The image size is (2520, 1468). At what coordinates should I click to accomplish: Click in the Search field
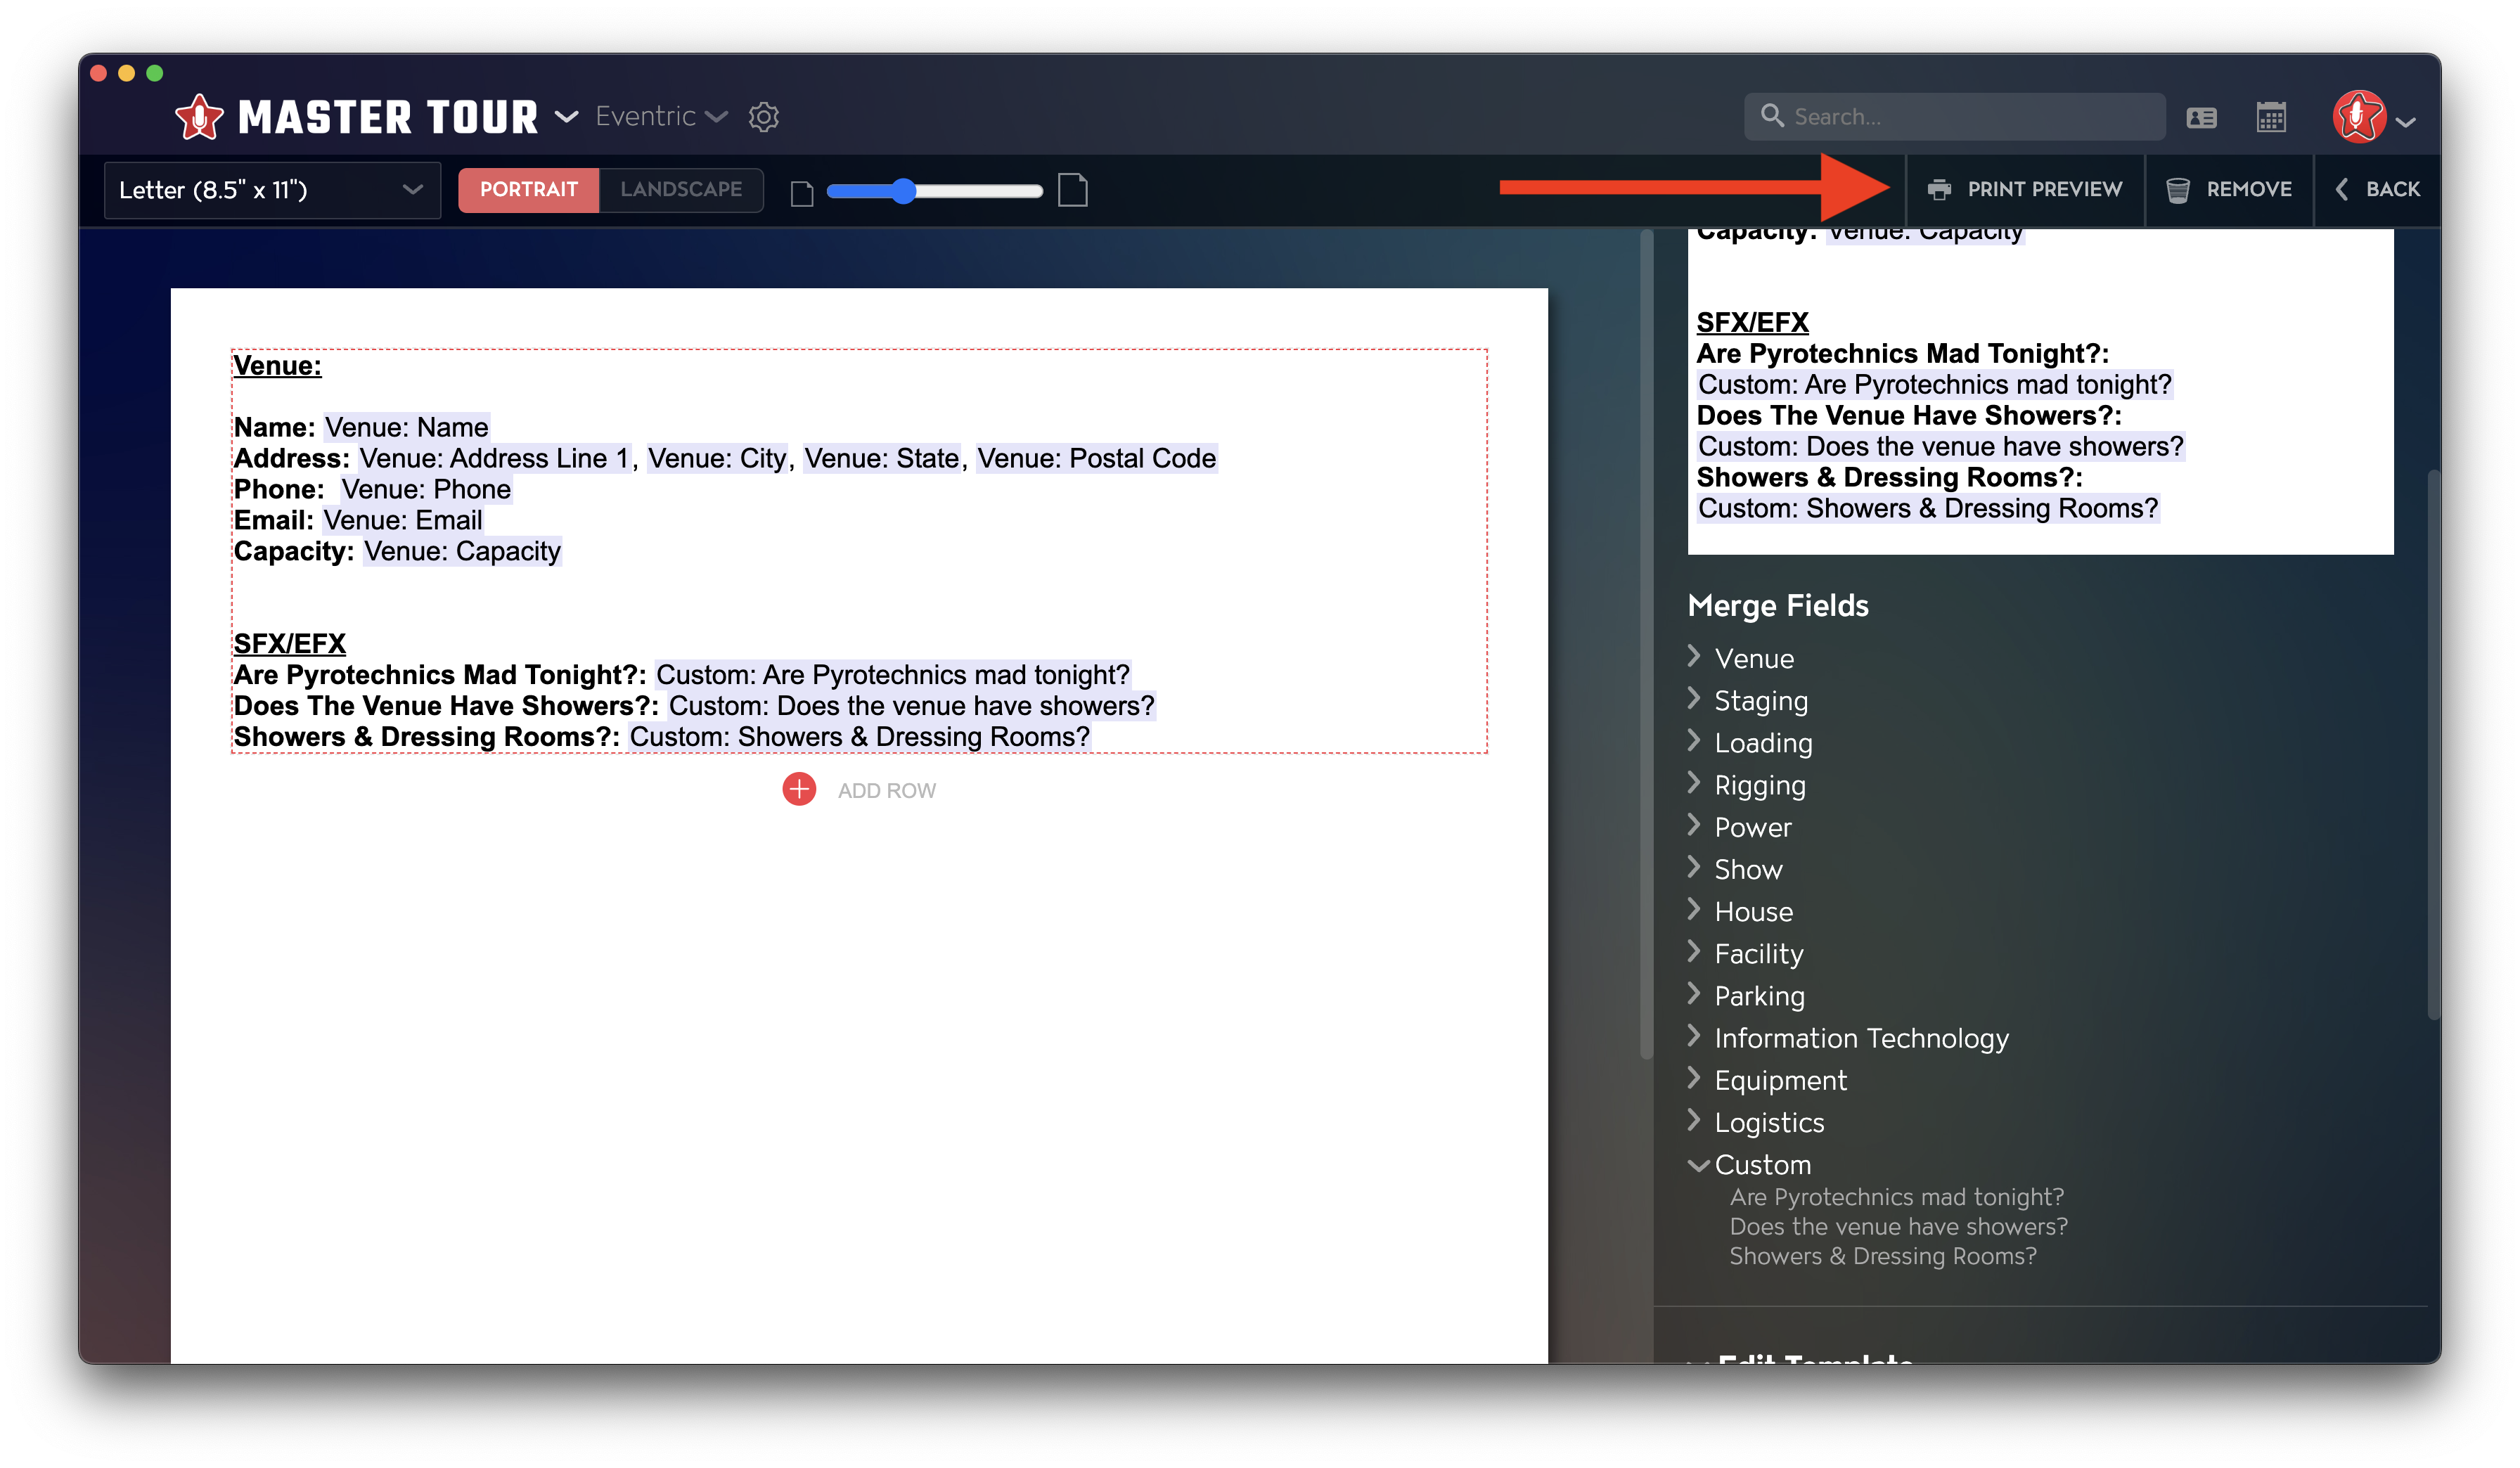click(1955, 116)
